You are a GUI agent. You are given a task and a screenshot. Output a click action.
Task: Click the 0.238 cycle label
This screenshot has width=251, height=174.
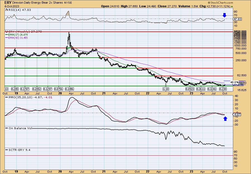(x=223, y=89)
